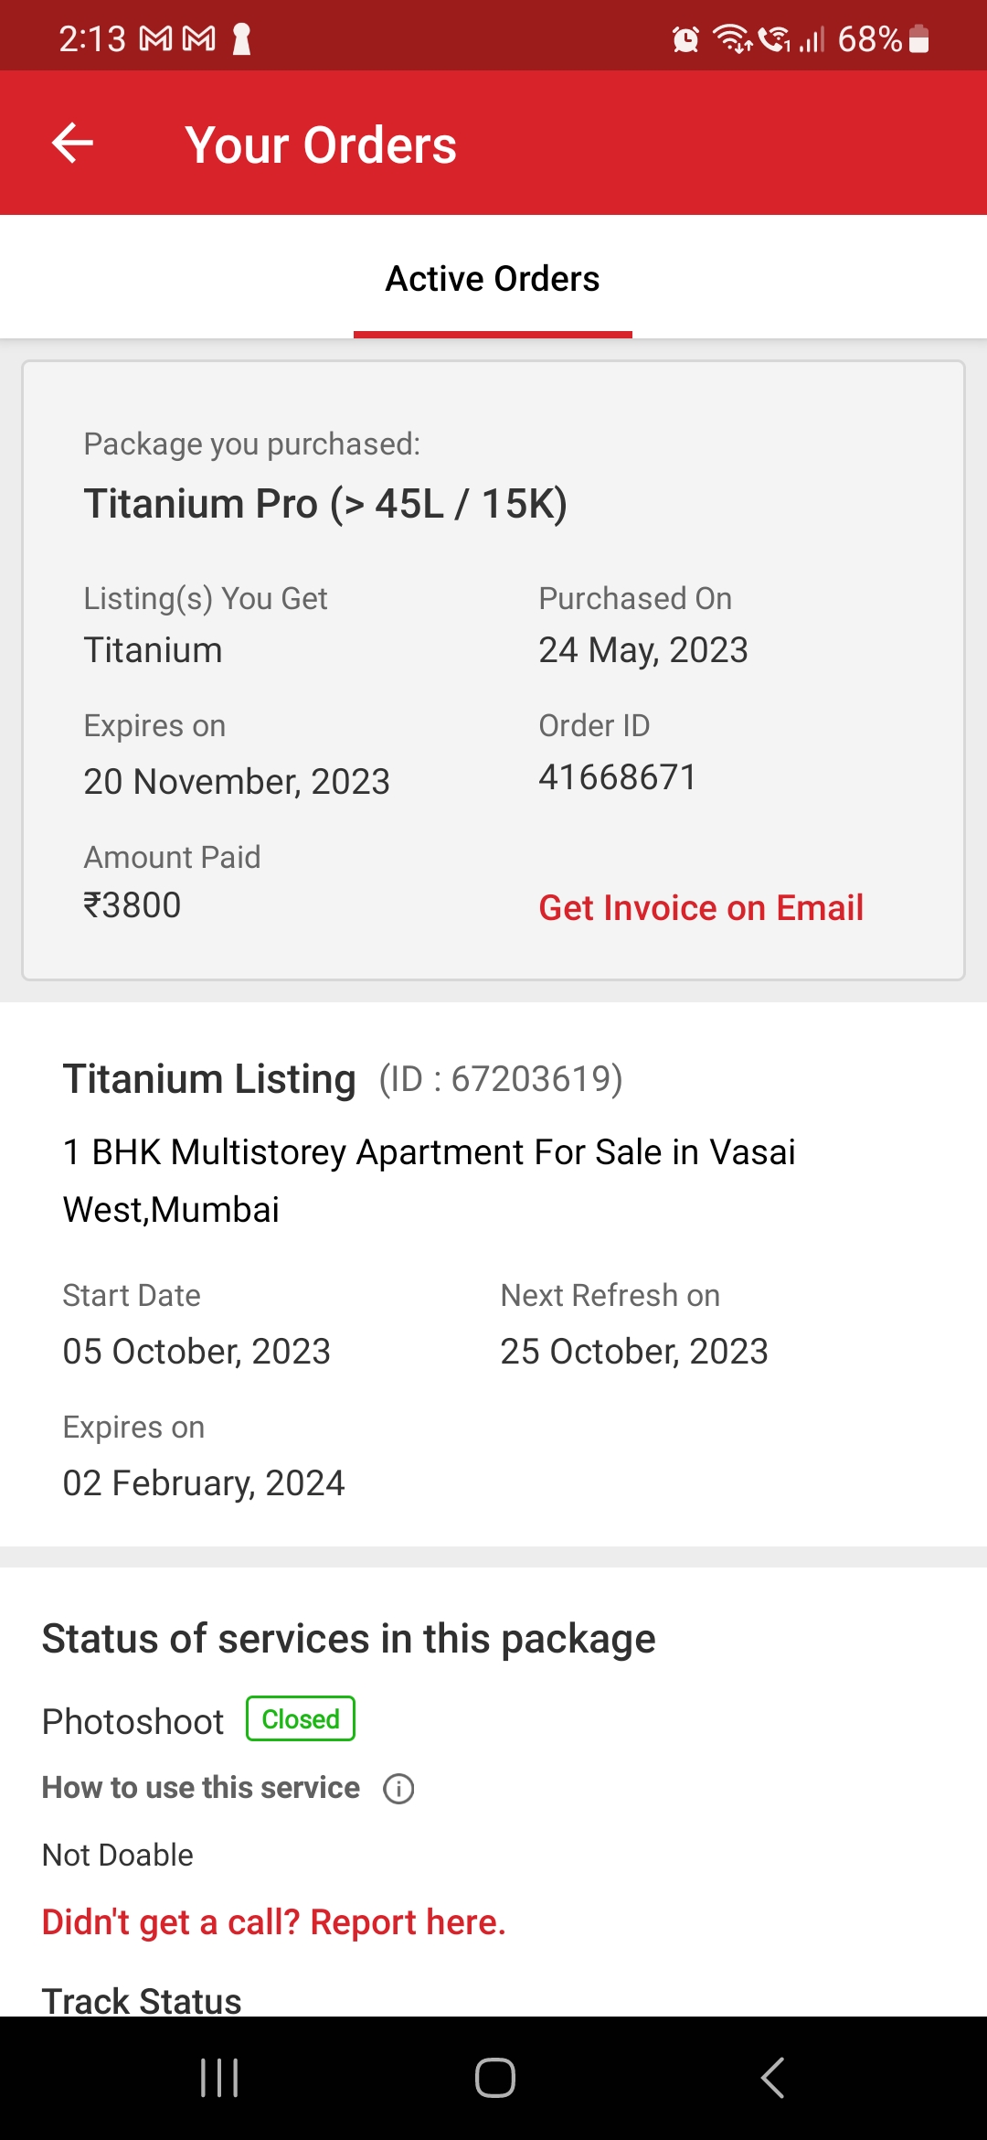Tap Order ID 41668671
This screenshot has height=2140, width=987.
tap(617, 777)
